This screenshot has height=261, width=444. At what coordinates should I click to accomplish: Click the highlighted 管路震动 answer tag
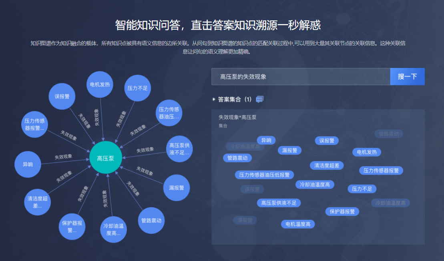pos(237,158)
